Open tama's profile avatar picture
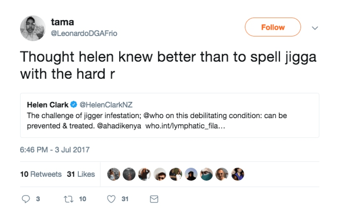Image resolution: width=339 pixels, height=220 pixels. [x=33, y=28]
